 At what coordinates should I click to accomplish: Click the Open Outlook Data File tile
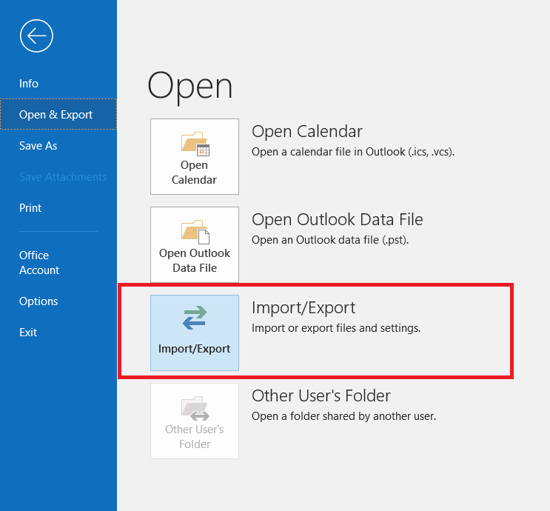coord(195,244)
